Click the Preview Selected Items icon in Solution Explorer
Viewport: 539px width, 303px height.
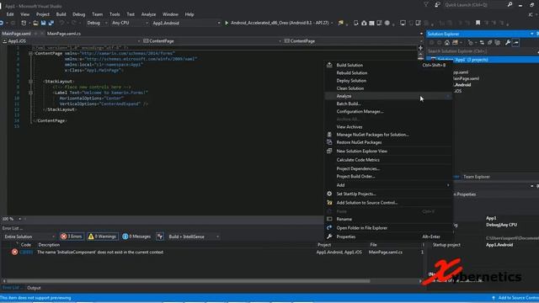[515, 43]
